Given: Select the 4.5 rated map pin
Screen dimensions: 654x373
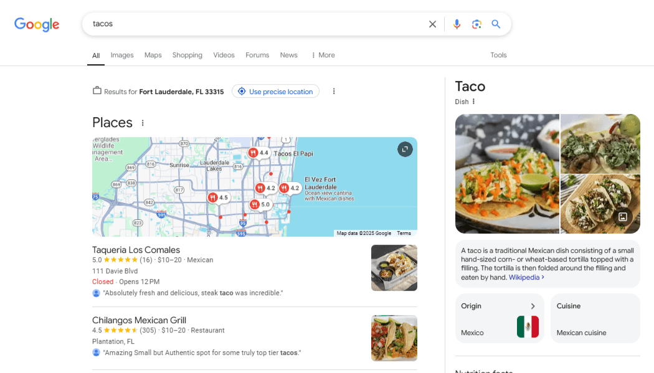Looking at the screenshot, I should click(219, 197).
